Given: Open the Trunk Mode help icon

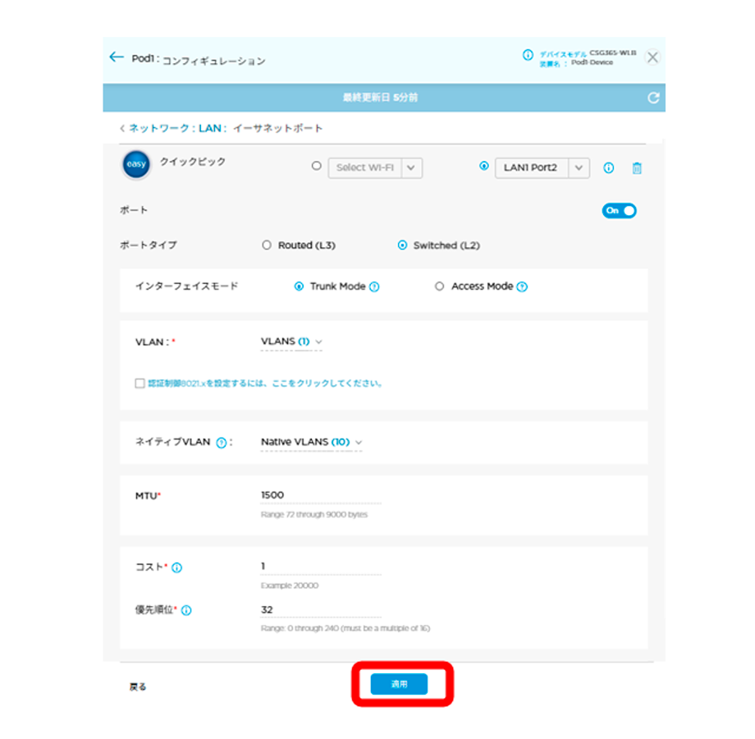Looking at the screenshot, I should (374, 287).
